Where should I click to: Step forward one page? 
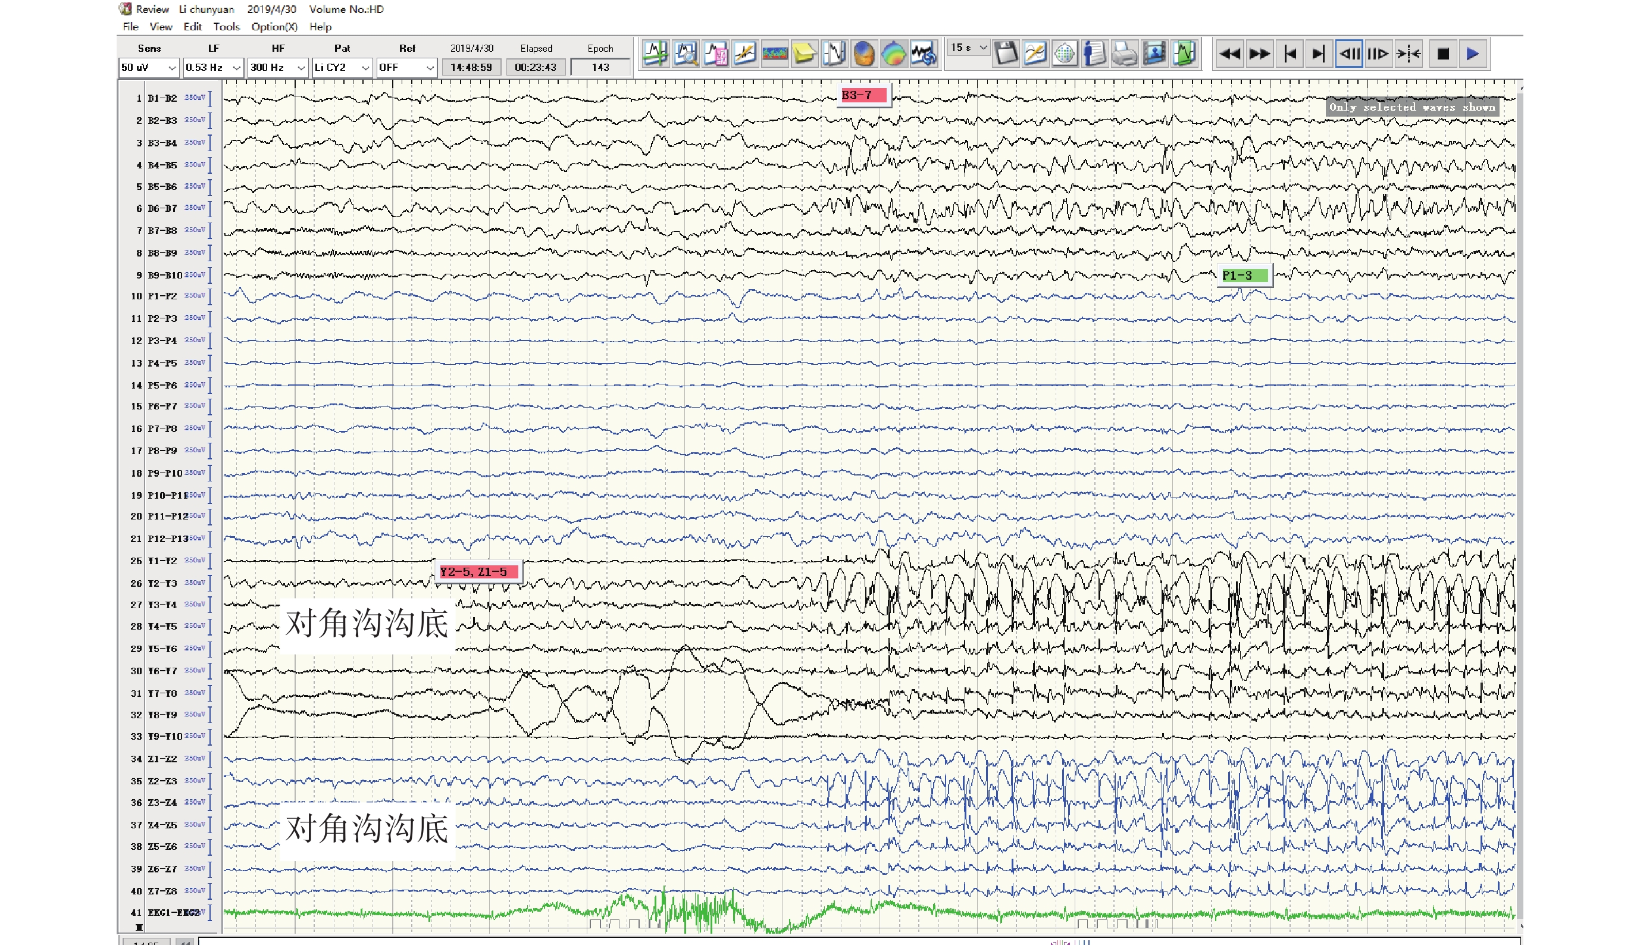pos(1378,54)
